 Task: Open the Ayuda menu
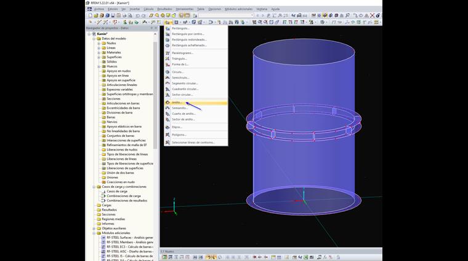(x=275, y=9)
